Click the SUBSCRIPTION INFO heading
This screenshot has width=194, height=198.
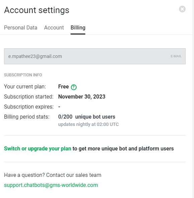coord(23,75)
